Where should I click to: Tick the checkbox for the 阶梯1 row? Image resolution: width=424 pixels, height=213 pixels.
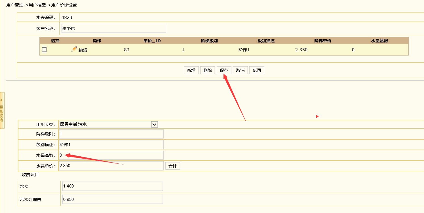tap(44, 50)
